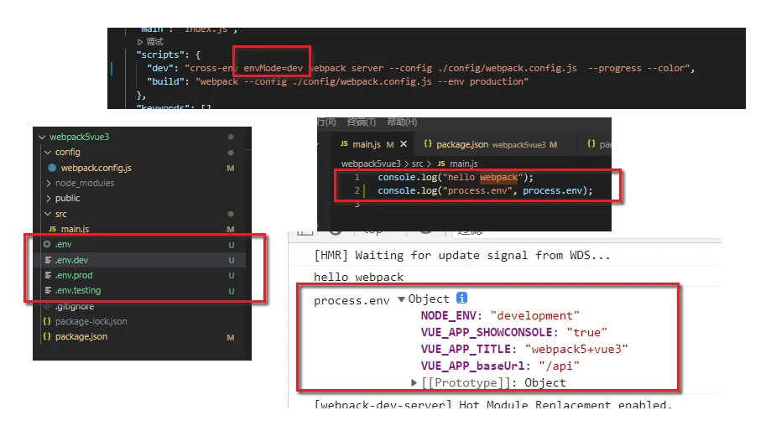Open package.json in the explorer

[81, 336]
